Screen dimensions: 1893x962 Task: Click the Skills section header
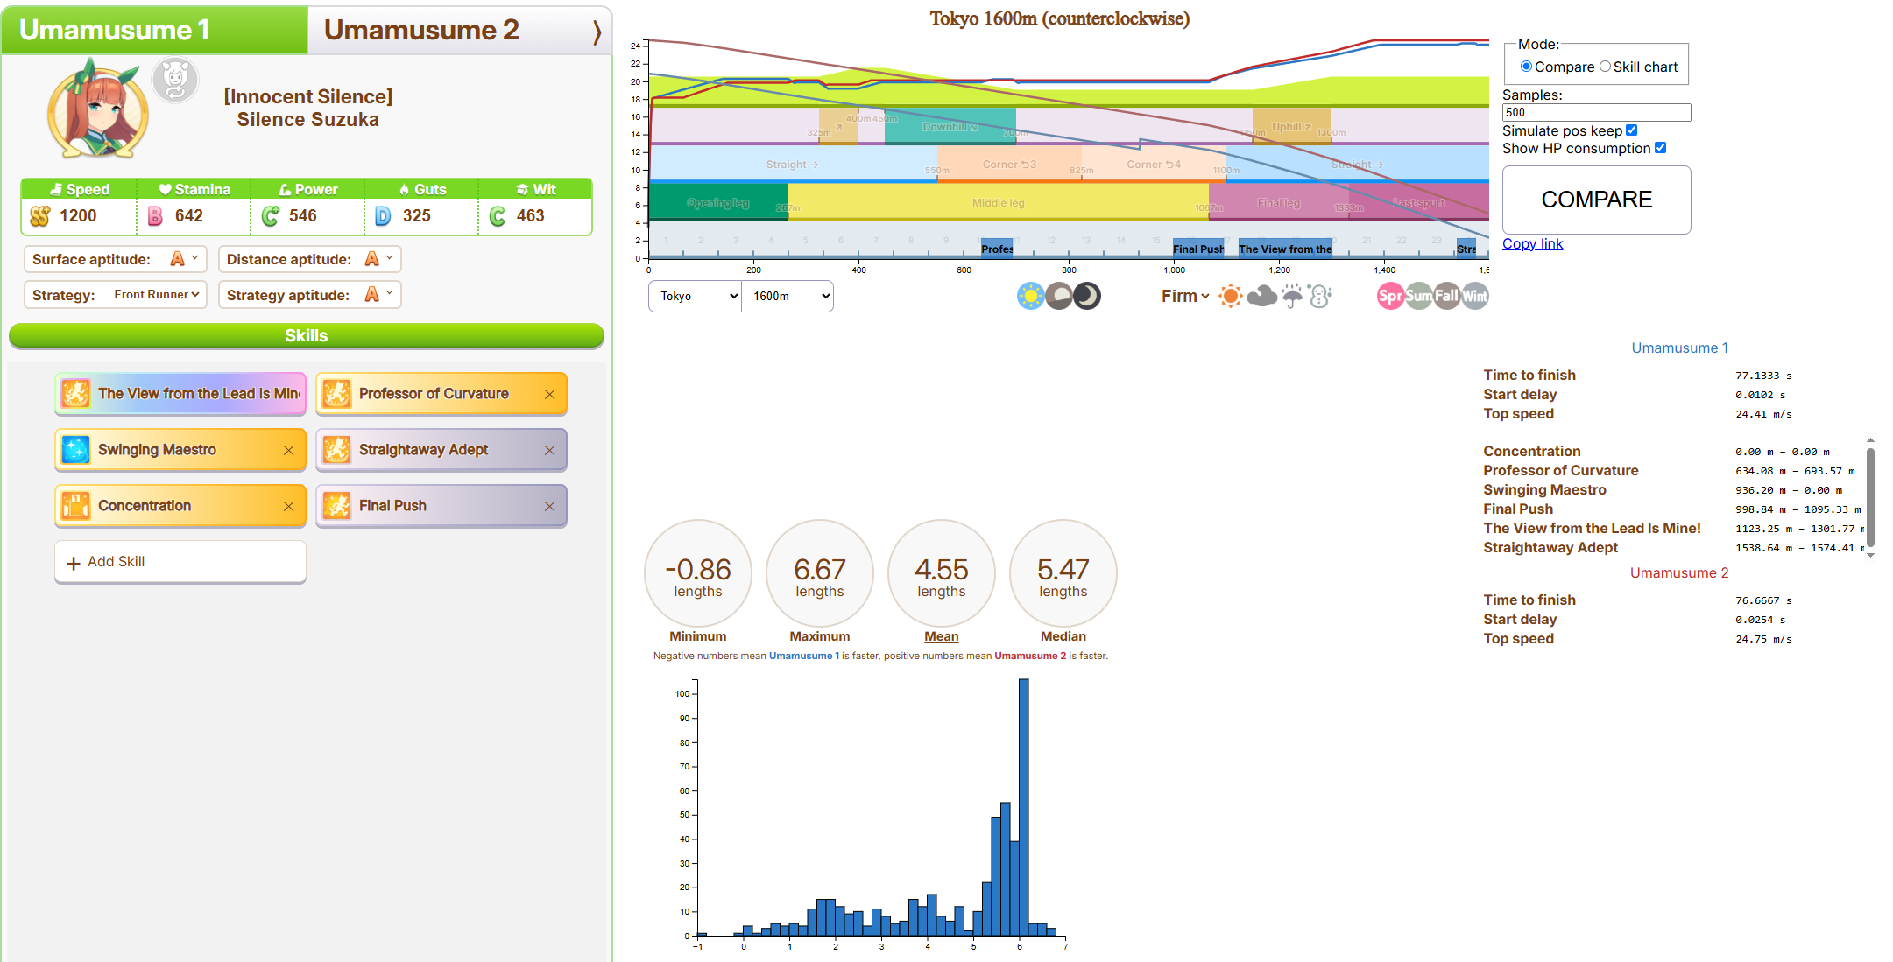(x=307, y=335)
